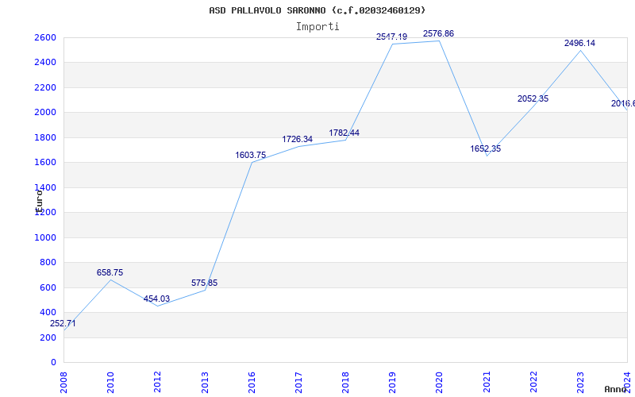The height and width of the screenshot is (397, 635).
Task: Click the 2547.19 data label
Action: [x=391, y=37]
